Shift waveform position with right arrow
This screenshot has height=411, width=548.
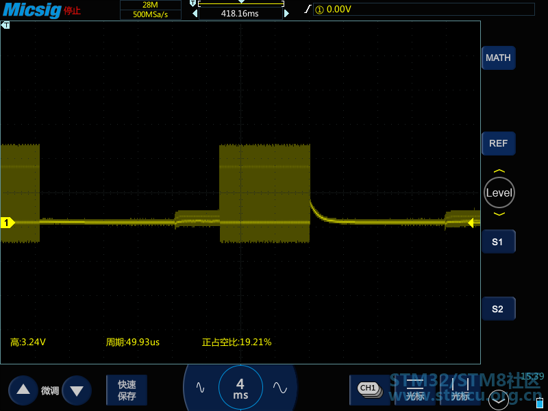point(286,13)
